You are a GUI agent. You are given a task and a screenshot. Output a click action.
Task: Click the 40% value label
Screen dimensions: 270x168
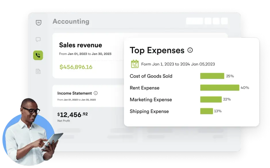pos(245,88)
